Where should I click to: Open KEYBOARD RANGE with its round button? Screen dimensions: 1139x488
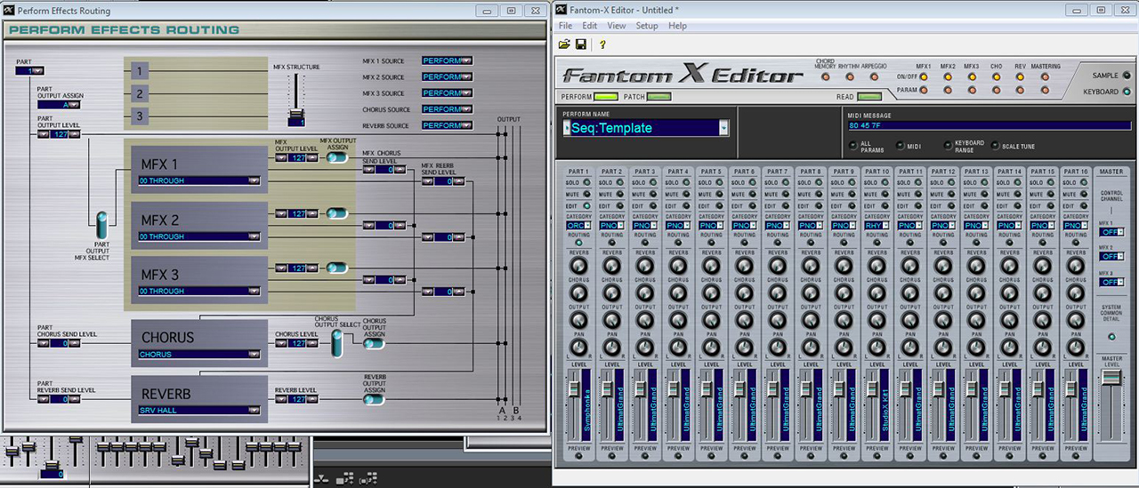(x=947, y=146)
